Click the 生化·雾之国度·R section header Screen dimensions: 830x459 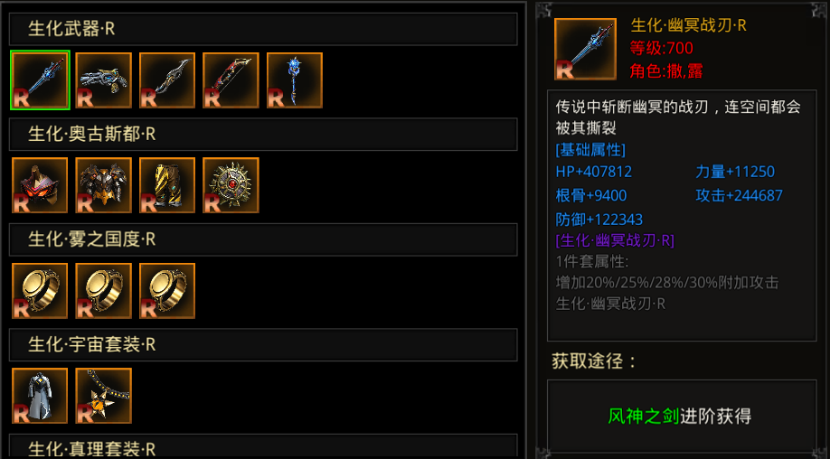263,239
